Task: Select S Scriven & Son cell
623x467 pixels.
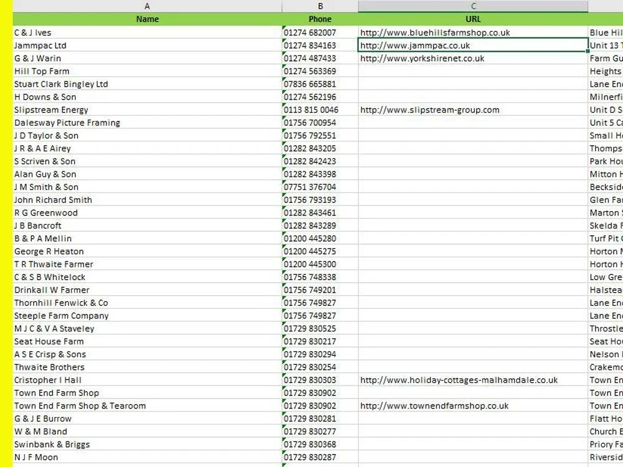Action: (x=147, y=161)
